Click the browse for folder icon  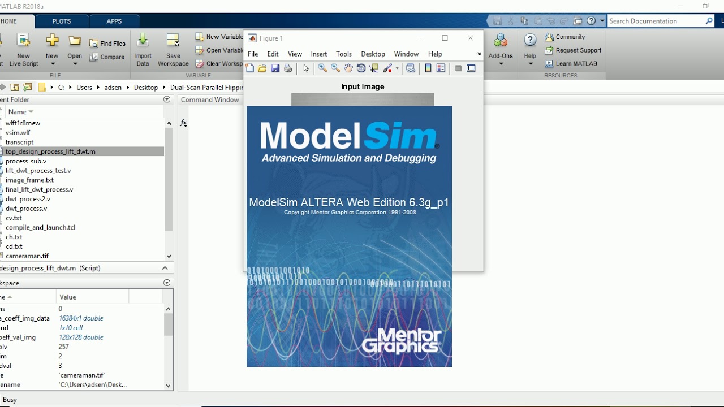[27, 88]
